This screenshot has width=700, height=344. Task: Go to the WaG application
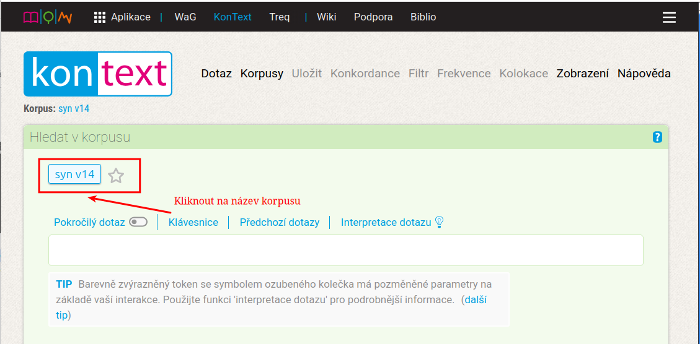click(185, 17)
